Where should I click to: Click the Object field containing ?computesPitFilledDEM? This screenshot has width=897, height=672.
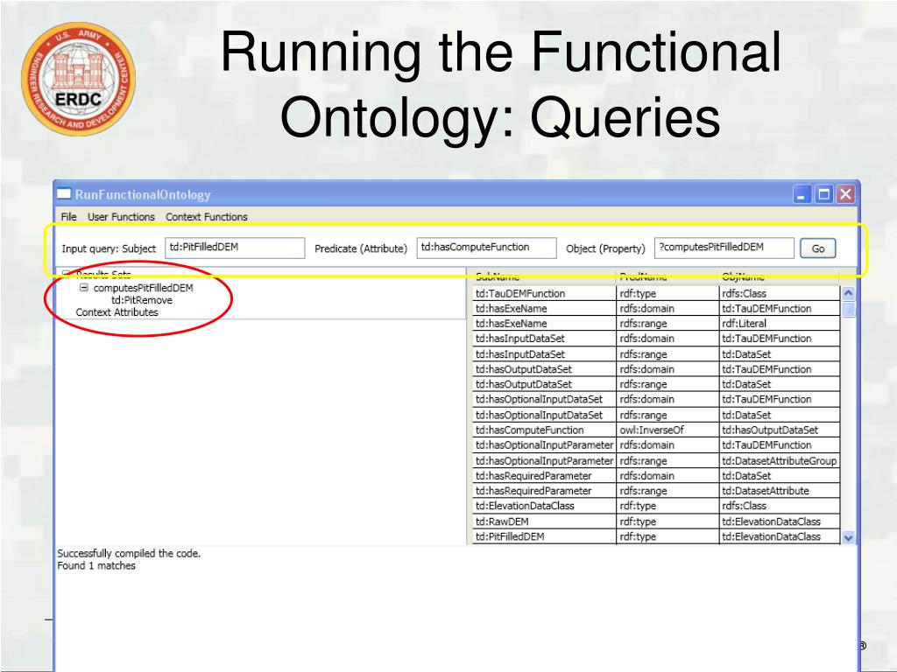pyautogui.click(x=724, y=248)
